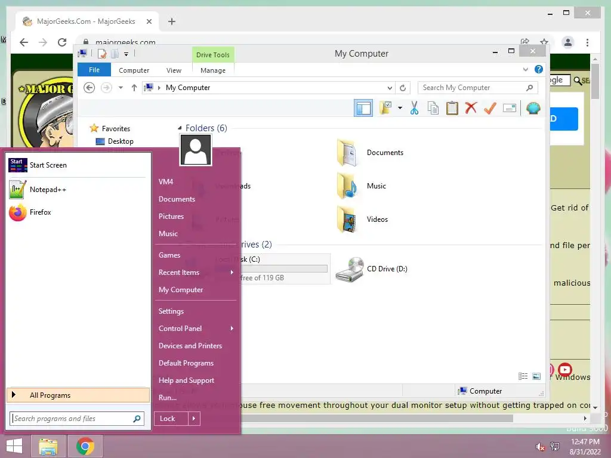Click the Classic Shell settings shell icon
Screen dimensions: 611x458
(533, 107)
